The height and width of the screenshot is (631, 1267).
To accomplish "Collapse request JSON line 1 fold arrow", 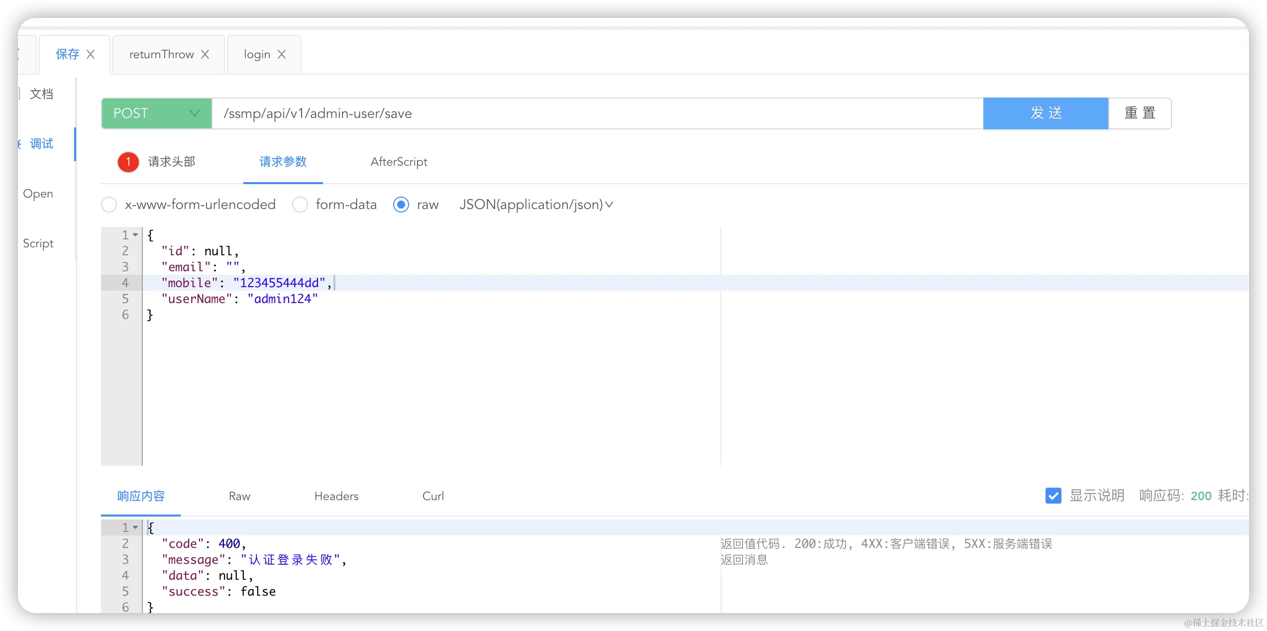I will [135, 234].
